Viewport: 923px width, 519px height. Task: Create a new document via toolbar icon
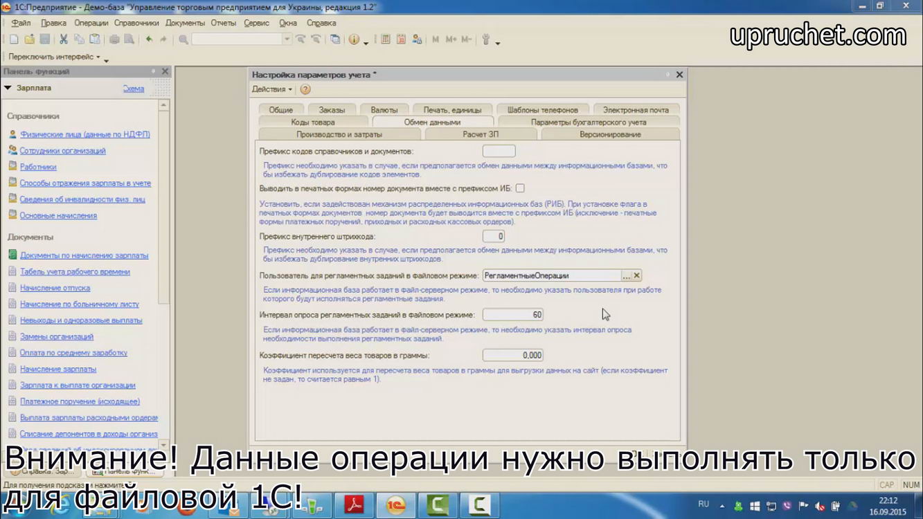[x=14, y=39]
